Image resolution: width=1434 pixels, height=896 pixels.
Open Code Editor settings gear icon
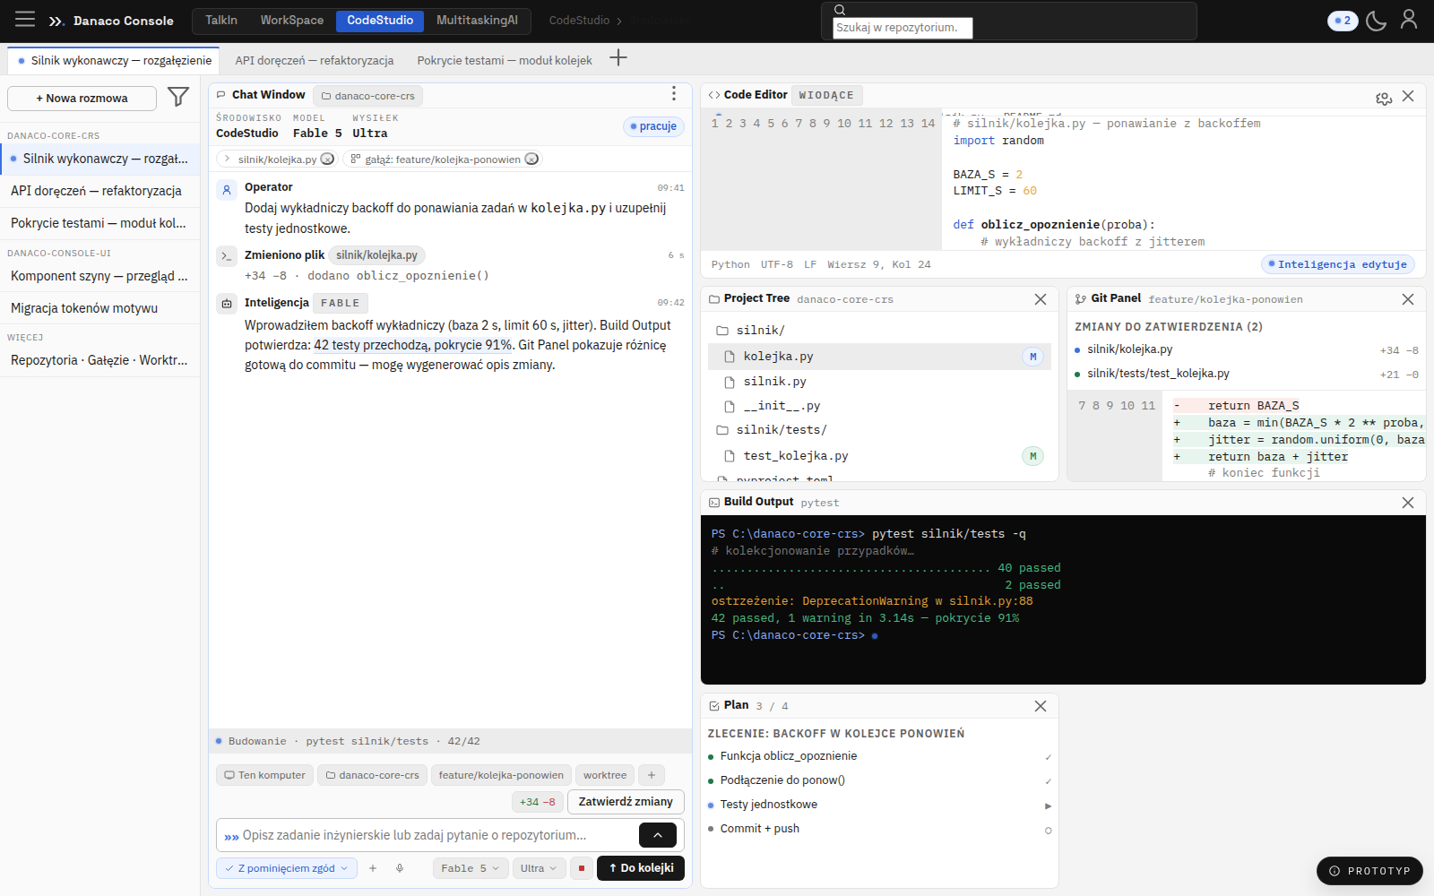pyautogui.click(x=1384, y=97)
